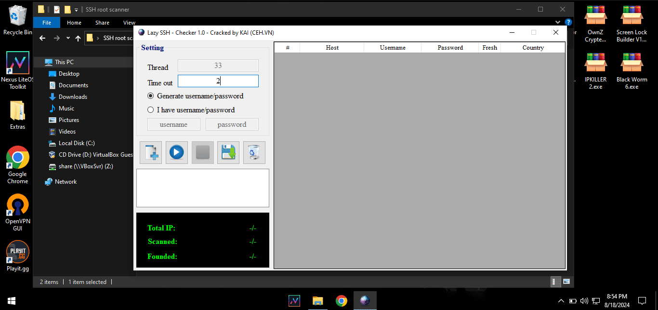Viewport: 658px width, 310px height.
Task: Open File tab in File Explorer
Action: click(47, 23)
